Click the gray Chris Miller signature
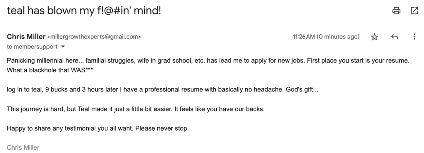The height and width of the screenshot is (153, 424). point(23,147)
